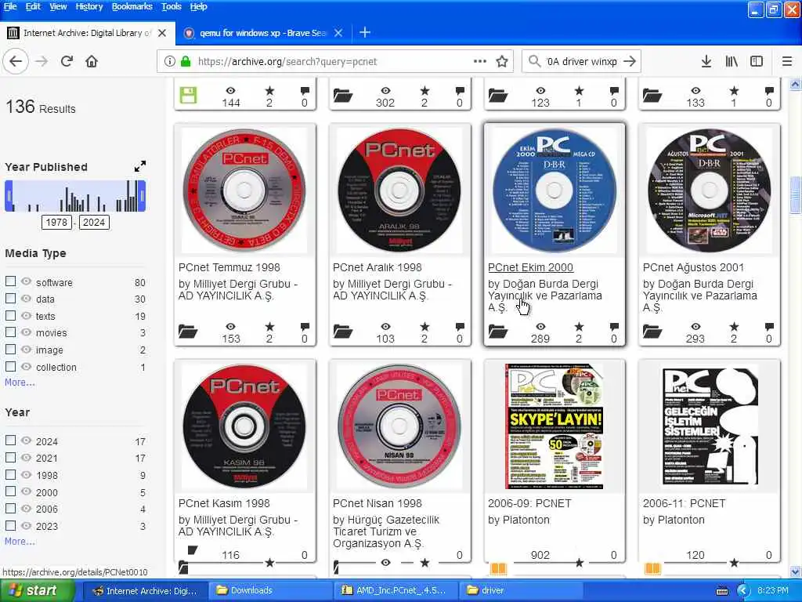Open the hamburger application menu
This screenshot has height=602, width=802.
point(787,61)
